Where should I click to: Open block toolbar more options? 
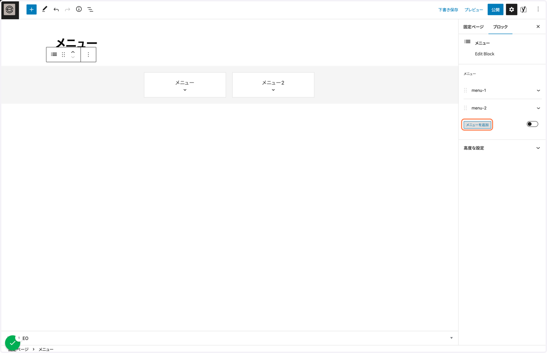tap(88, 55)
